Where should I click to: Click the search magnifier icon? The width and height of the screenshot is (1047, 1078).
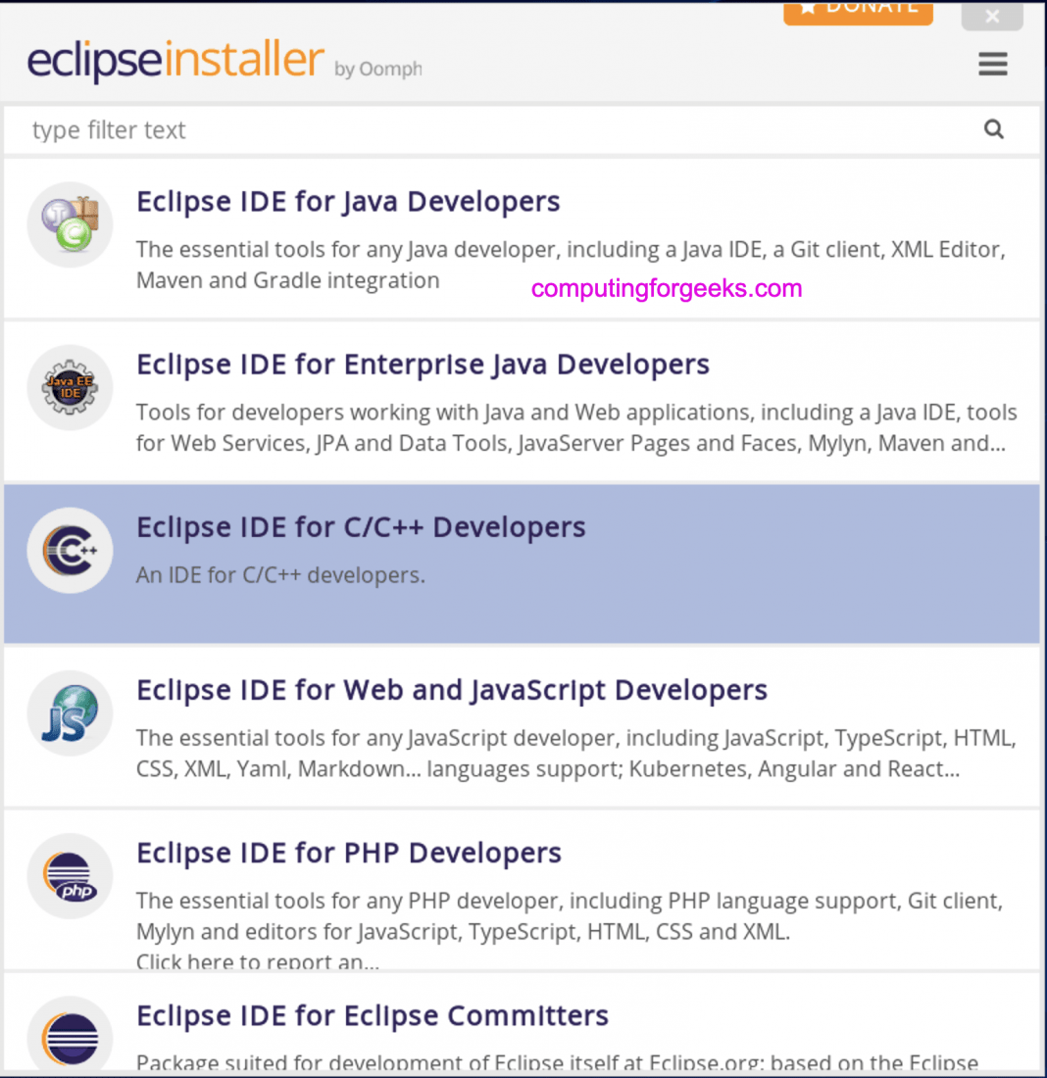click(994, 128)
